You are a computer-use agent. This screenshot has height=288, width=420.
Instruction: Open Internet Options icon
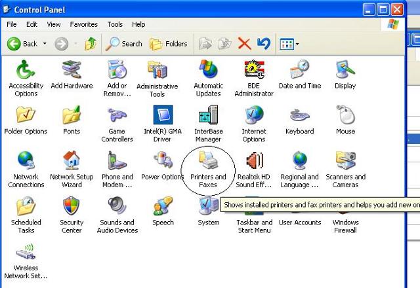coord(254,115)
